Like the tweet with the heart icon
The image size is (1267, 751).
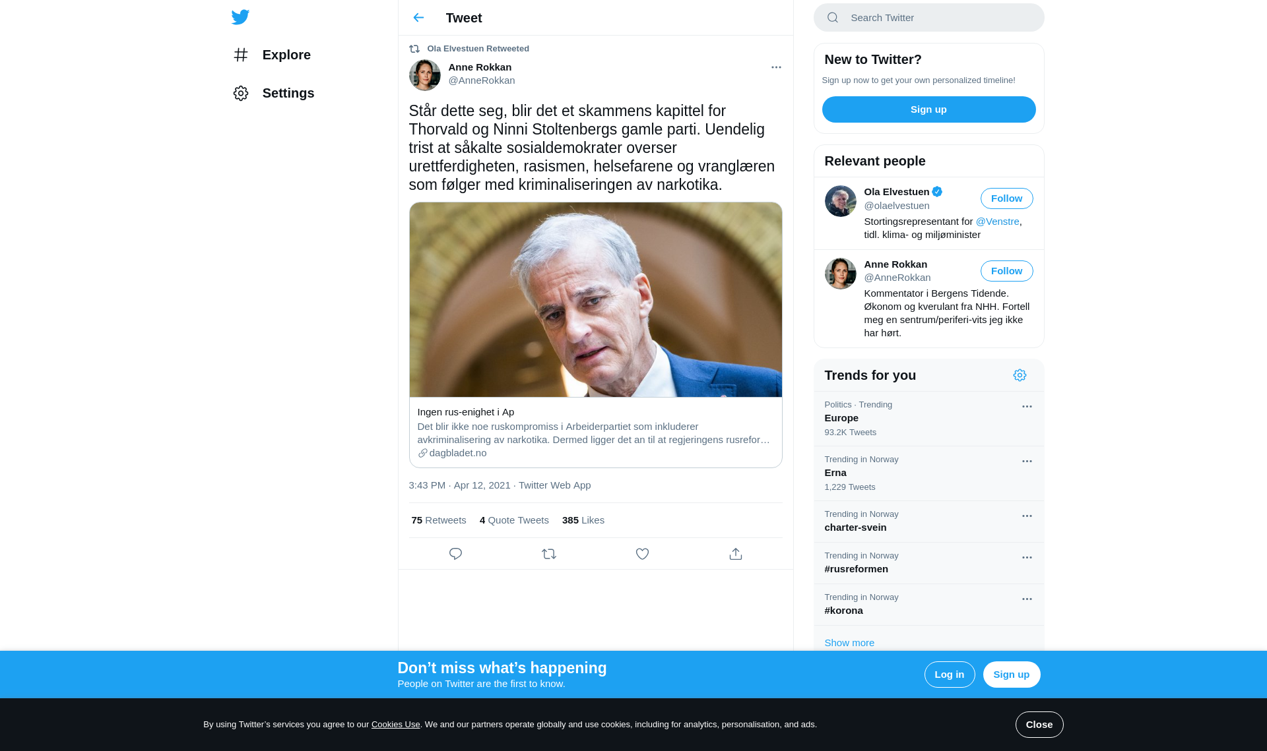pyautogui.click(x=642, y=554)
